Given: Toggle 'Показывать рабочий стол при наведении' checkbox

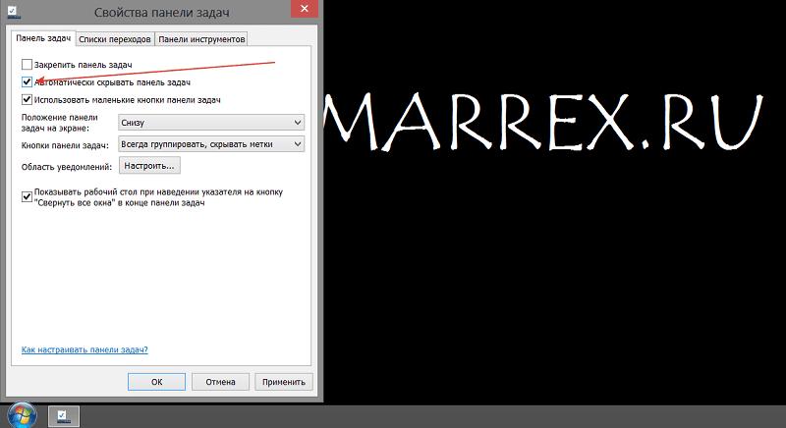Looking at the screenshot, I should point(28,197).
